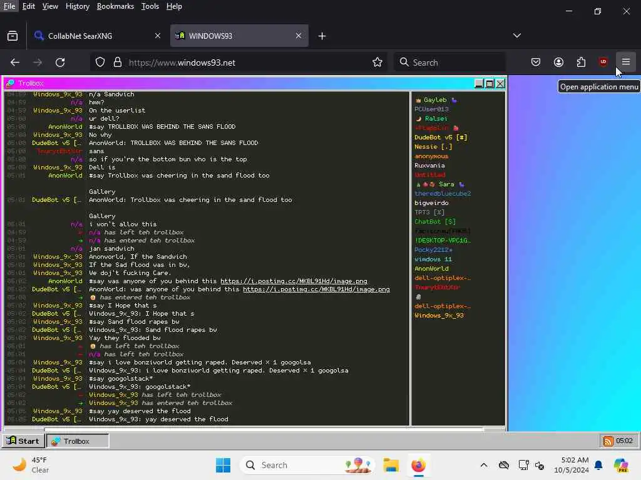641x480 pixels.
Task: Click the Trollbox taskbar button
Action: 77,441
